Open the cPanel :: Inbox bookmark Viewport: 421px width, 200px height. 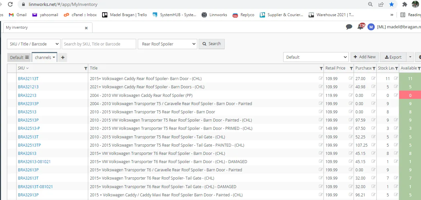(80, 15)
